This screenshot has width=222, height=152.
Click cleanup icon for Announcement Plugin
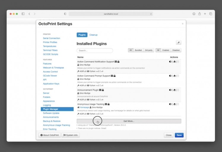pos(175,90)
